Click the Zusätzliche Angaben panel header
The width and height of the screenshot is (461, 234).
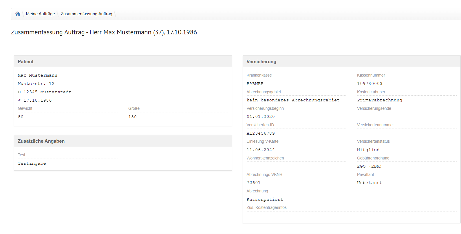[41, 141]
